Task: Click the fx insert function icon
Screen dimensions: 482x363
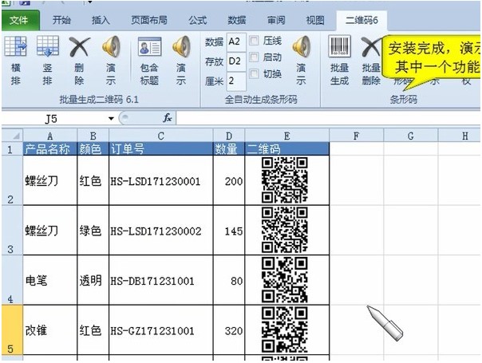Action: click(168, 118)
